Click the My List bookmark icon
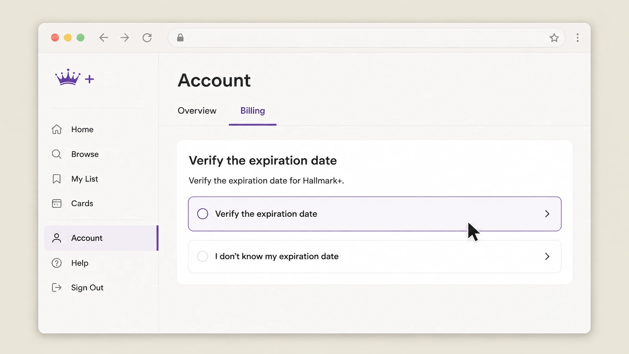Viewport: 629px width, 354px height. (57, 179)
